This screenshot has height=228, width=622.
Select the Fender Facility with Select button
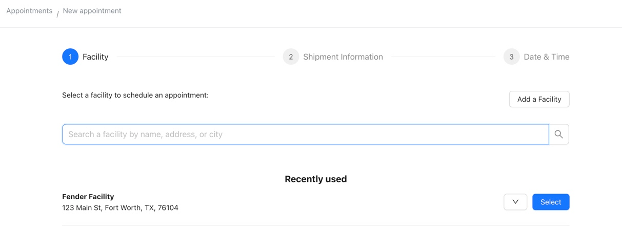click(551, 202)
